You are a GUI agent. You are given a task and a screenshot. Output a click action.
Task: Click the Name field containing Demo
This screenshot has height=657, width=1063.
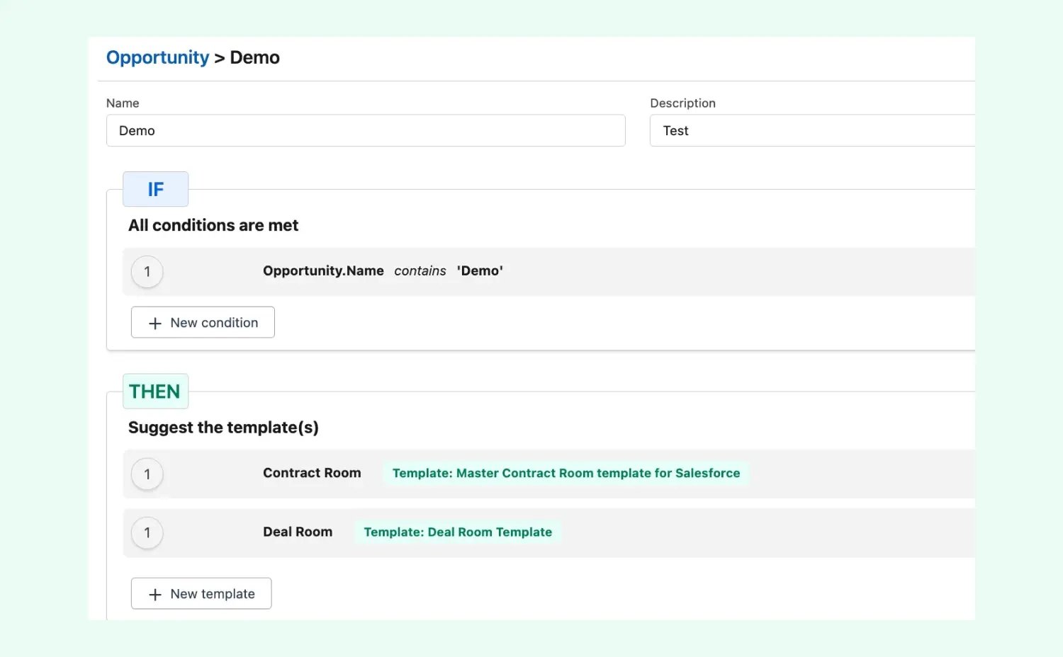pyautogui.click(x=366, y=131)
